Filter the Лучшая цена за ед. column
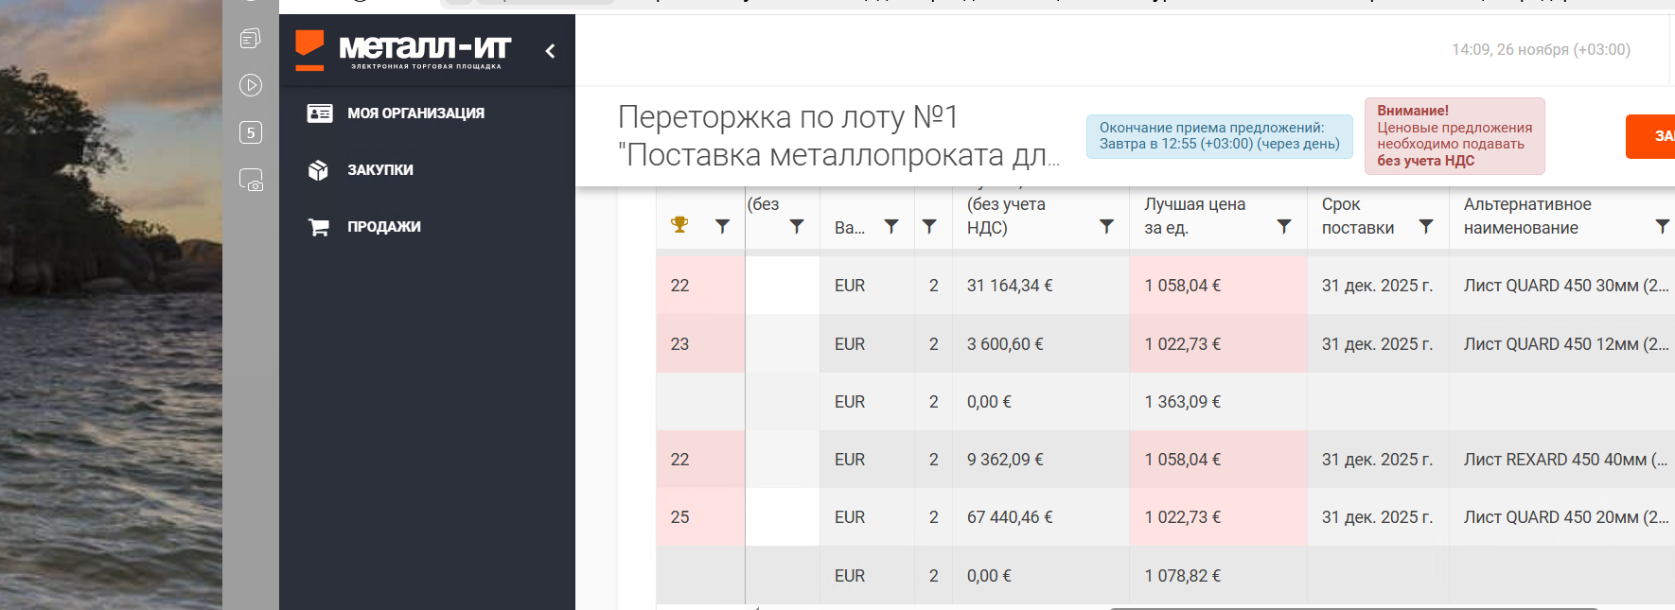 [x=1284, y=226]
